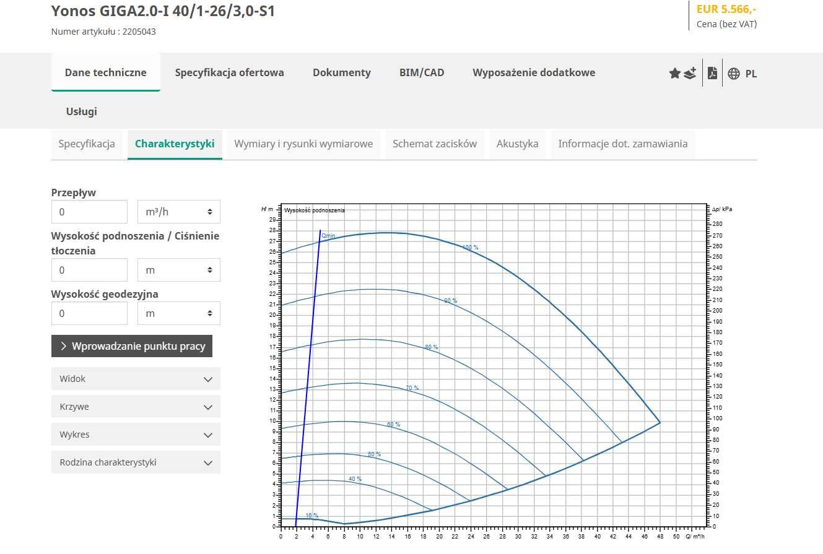Viewport: 823px width, 554px height.
Task: Focus the Przepływ value input
Action: 89,212
